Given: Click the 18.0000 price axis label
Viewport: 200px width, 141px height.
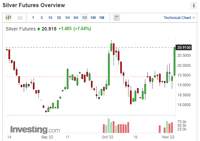Looking at the screenshot, I should [184, 105].
